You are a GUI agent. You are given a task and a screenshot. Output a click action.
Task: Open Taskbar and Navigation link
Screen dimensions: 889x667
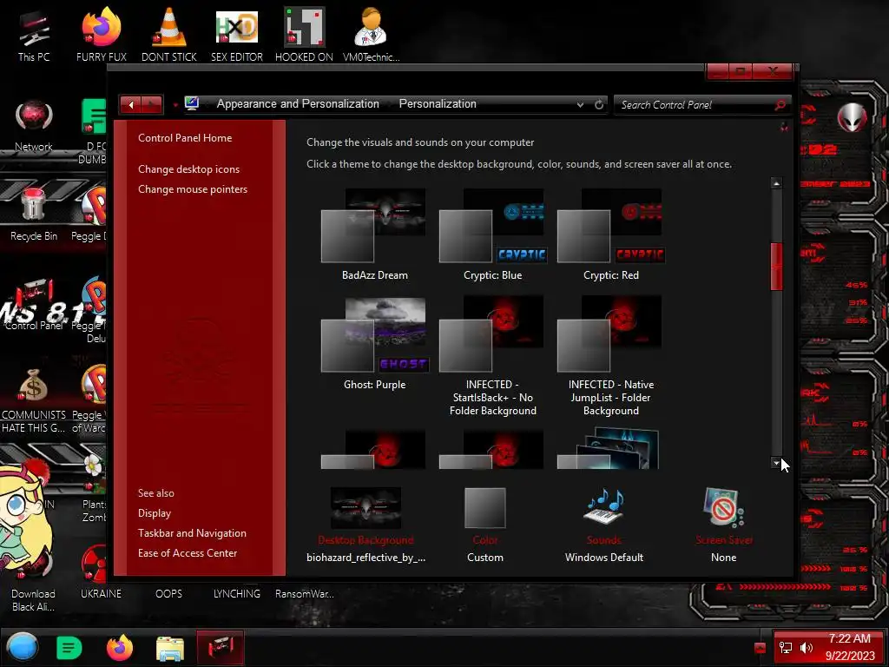(x=192, y=533)
